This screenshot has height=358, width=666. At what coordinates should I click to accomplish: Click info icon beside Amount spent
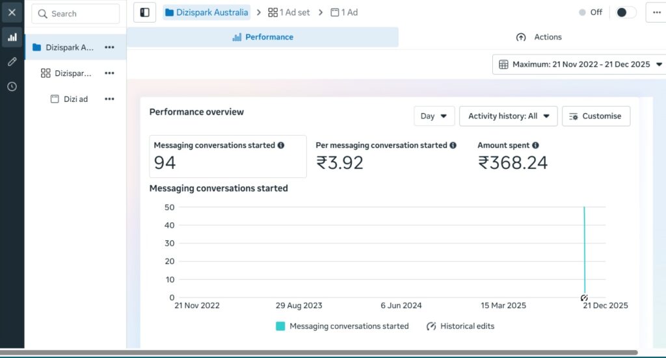coord(535,146)
